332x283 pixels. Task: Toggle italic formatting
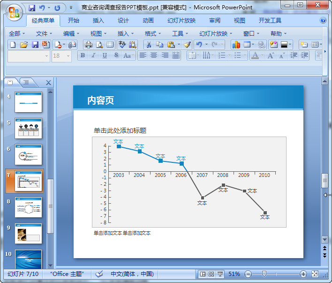tap(93, 55)
